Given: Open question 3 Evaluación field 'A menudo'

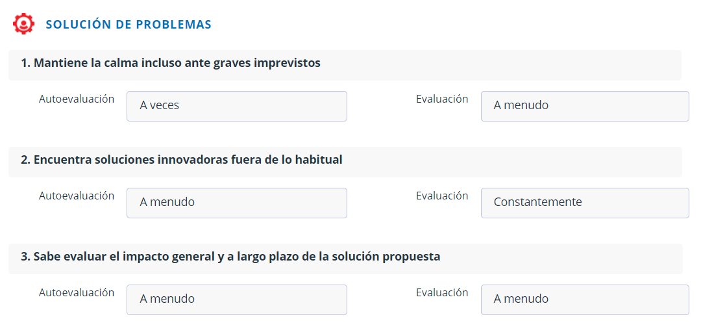Looking at the screenshot, I should (584, 300).
